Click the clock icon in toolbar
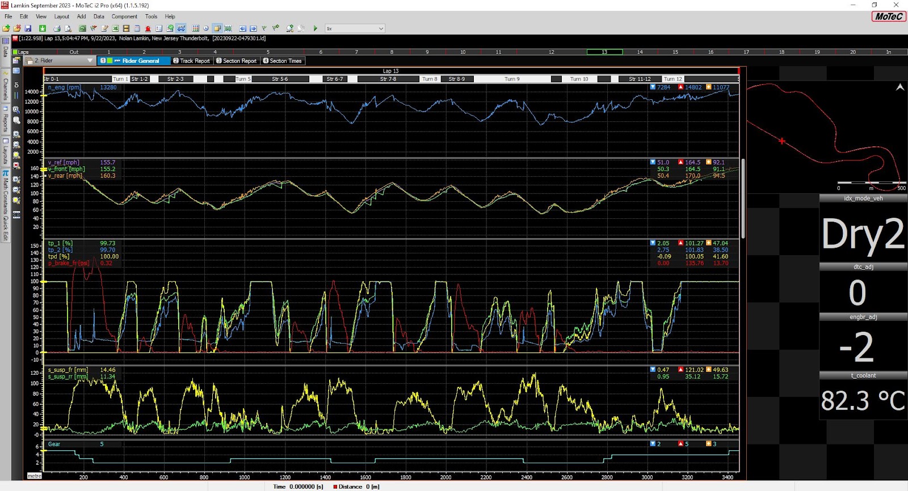908x491 pixels. click(x=206, y=28)
